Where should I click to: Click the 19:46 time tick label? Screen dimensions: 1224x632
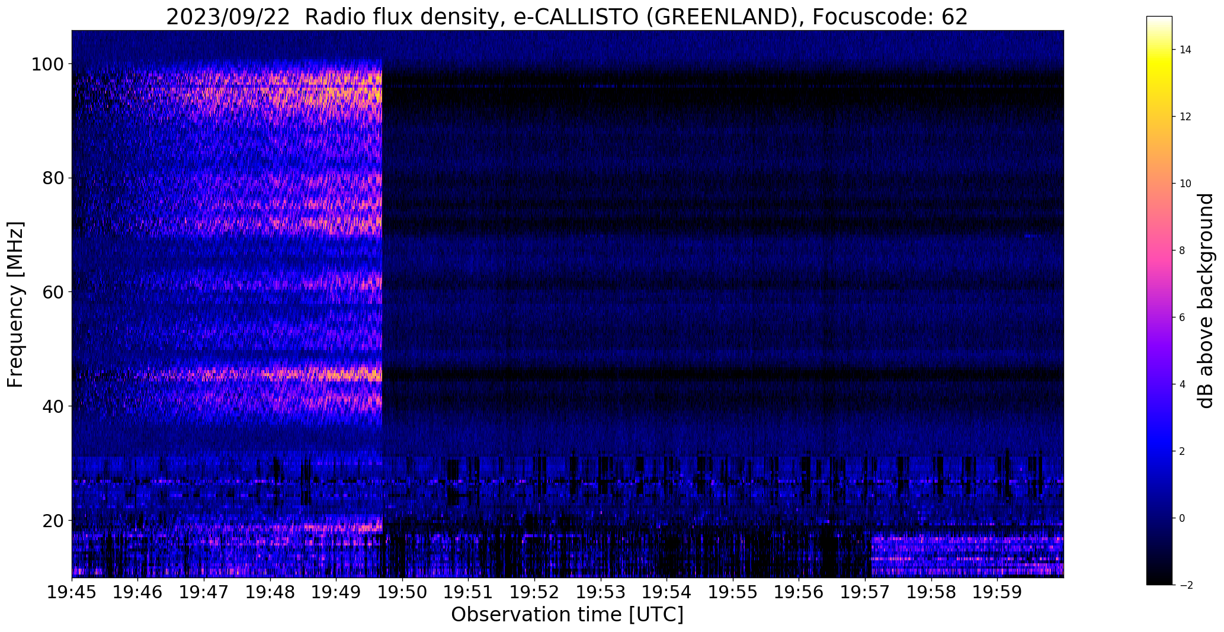[x=138, y=592]
